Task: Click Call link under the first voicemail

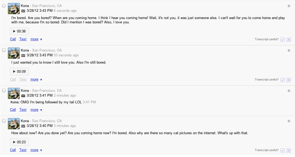Action: pos(13,39)
